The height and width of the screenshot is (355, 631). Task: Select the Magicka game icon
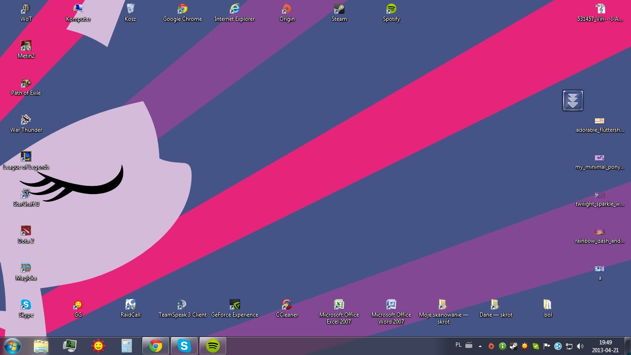point(26,272)
